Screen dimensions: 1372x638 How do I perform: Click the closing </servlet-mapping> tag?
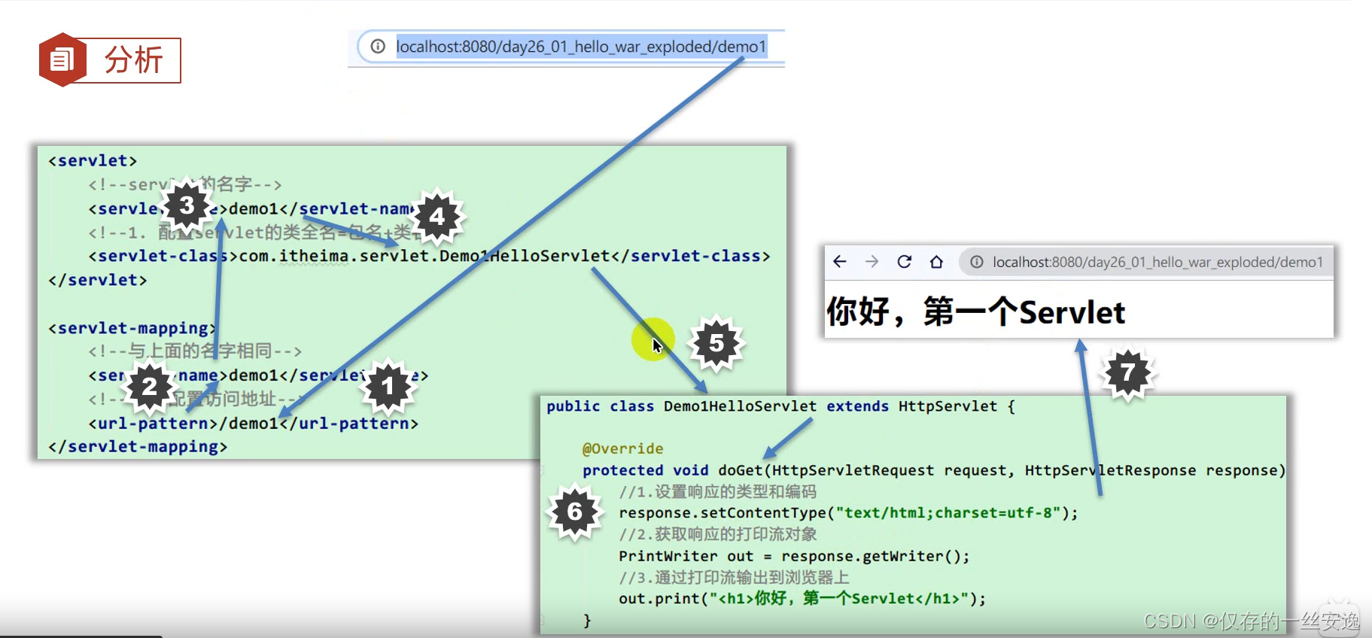click(138, 447)
